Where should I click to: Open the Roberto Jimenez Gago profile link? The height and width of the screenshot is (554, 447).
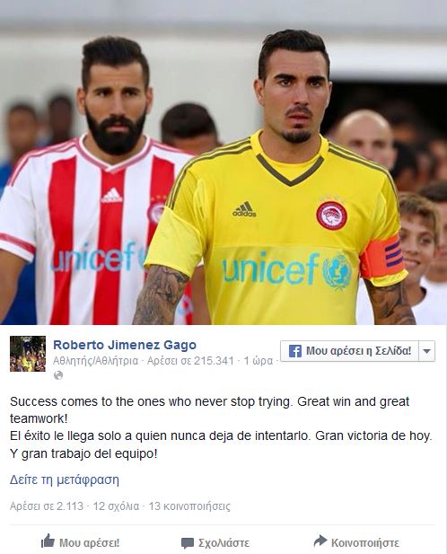pos(125,345)
